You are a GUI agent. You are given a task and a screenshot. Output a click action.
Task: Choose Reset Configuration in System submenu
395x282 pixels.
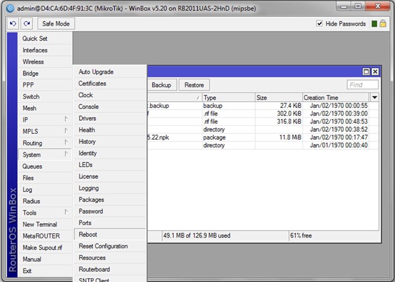point(110,246)
